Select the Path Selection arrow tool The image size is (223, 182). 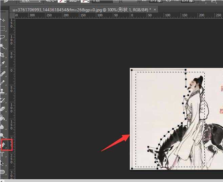point(3,163)
